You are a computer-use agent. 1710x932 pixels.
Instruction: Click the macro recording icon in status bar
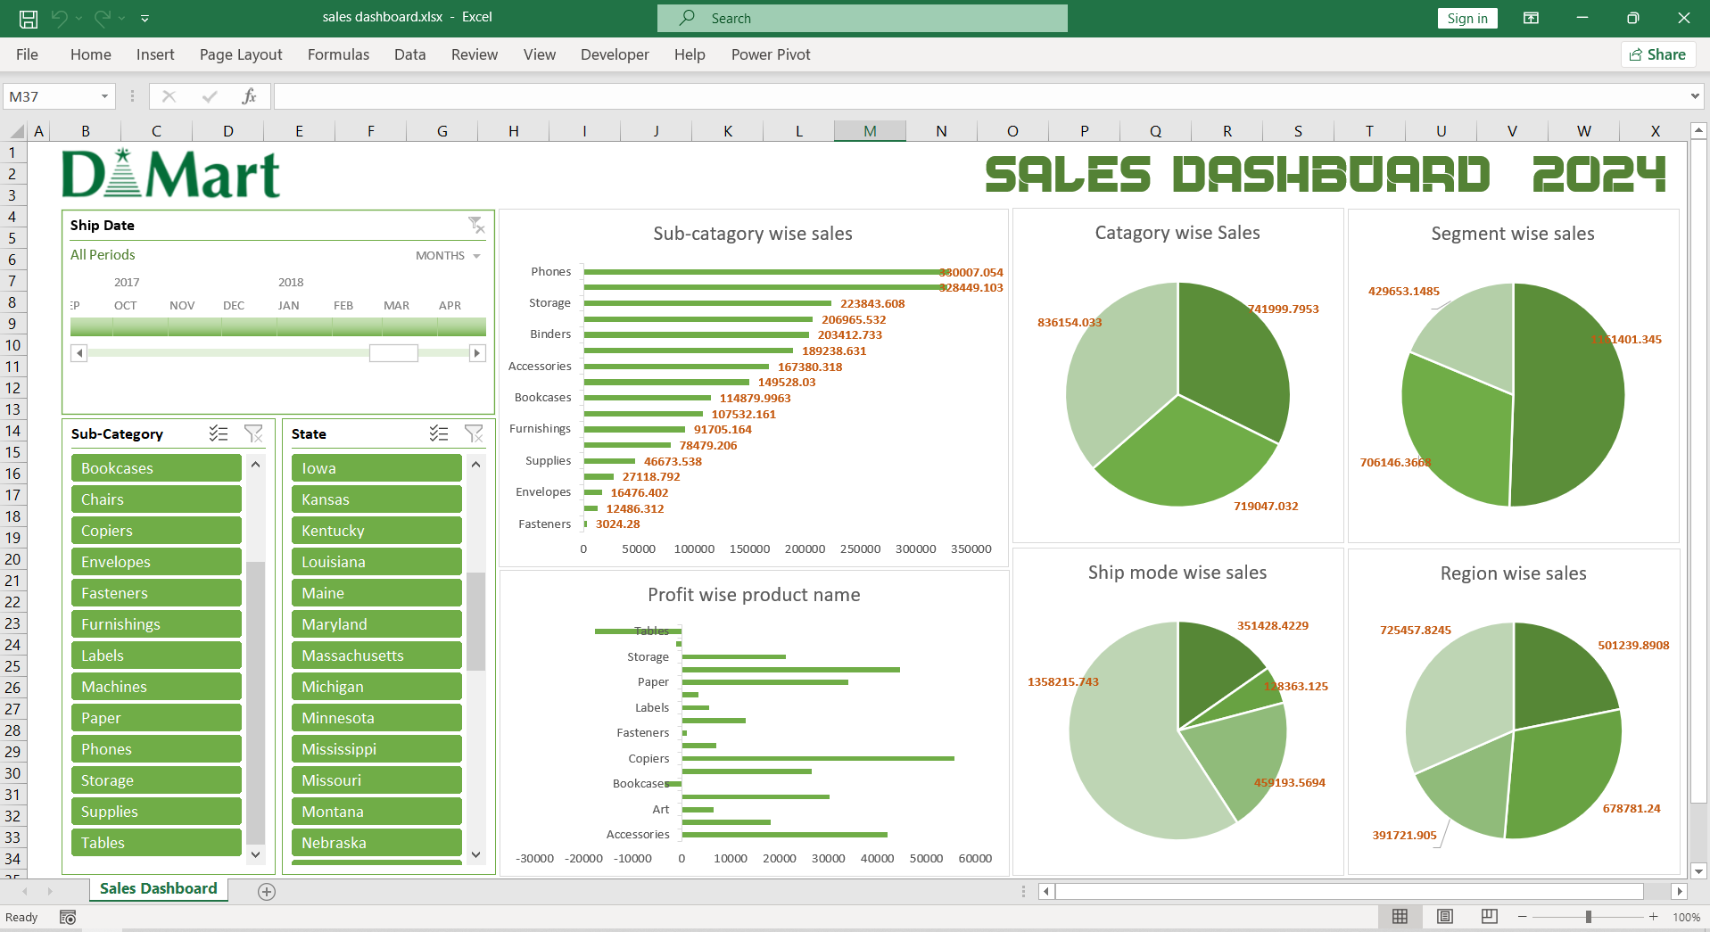pos(68,917)
